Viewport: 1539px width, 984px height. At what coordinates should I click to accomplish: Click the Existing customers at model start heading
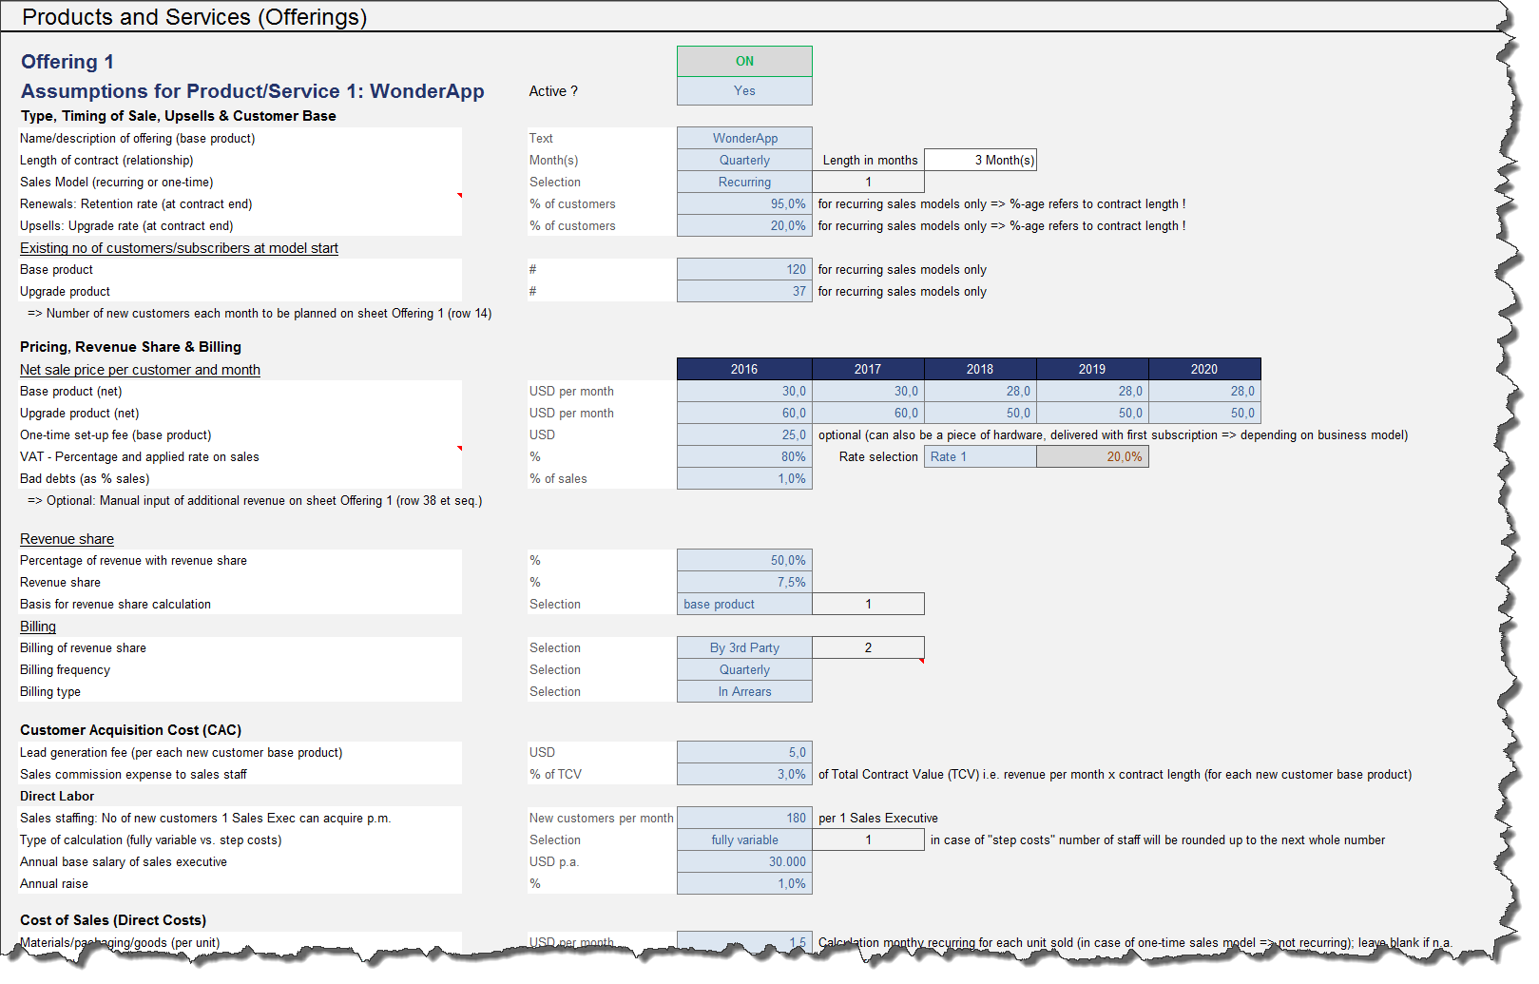178,247
